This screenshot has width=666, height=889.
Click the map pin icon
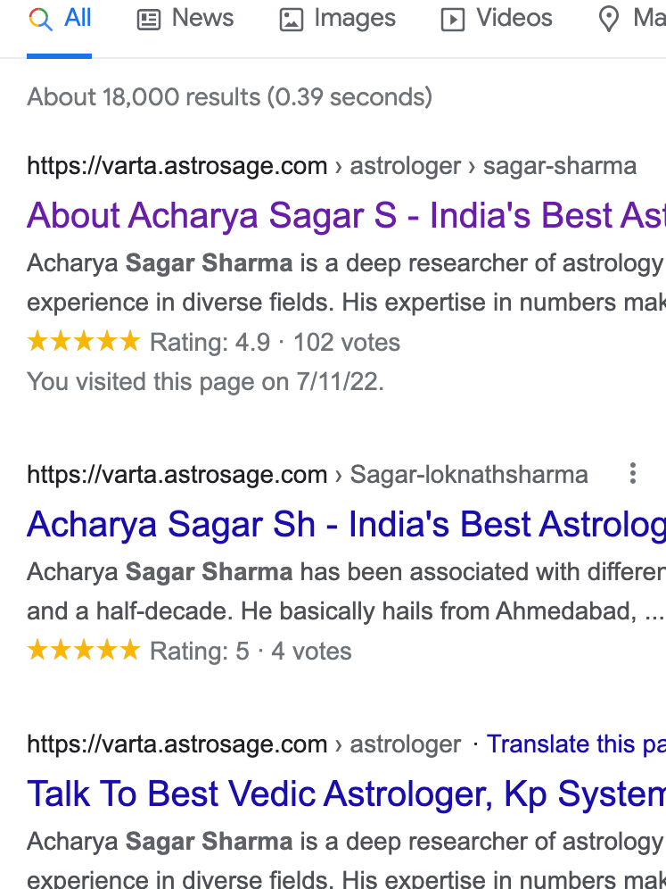tap(609, 20)
